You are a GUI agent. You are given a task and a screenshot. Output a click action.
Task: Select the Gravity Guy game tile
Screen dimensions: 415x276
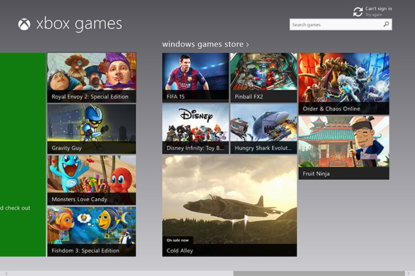coord(91,128)
